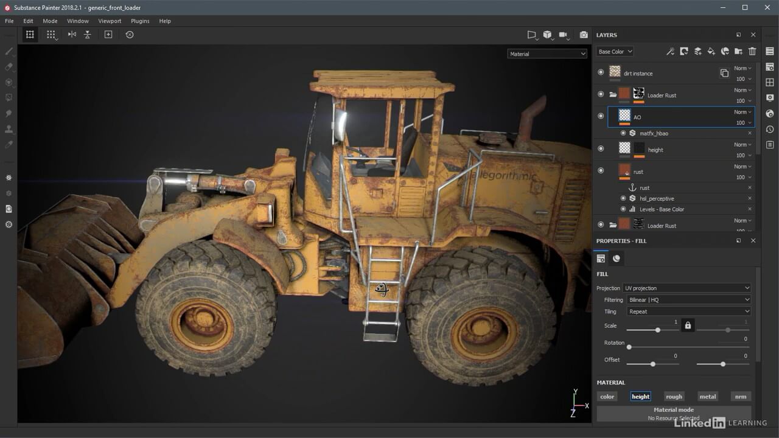Pick the color picker eyedropper tool

[9, 145]
